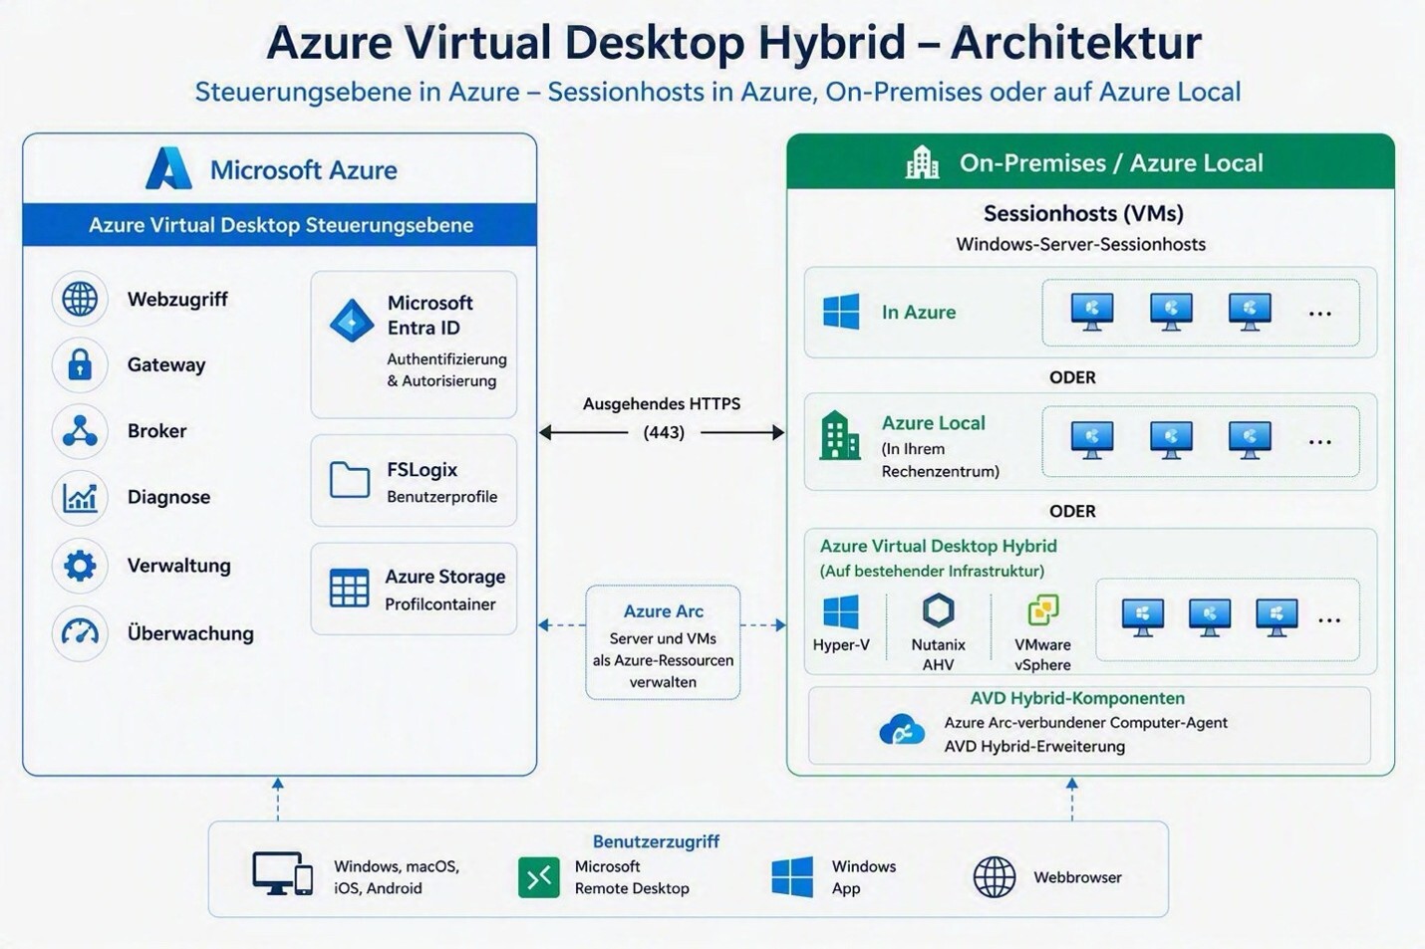1425x949 pixels.
Task: Click the Profilcontainer text
Action: coord(439,604)
